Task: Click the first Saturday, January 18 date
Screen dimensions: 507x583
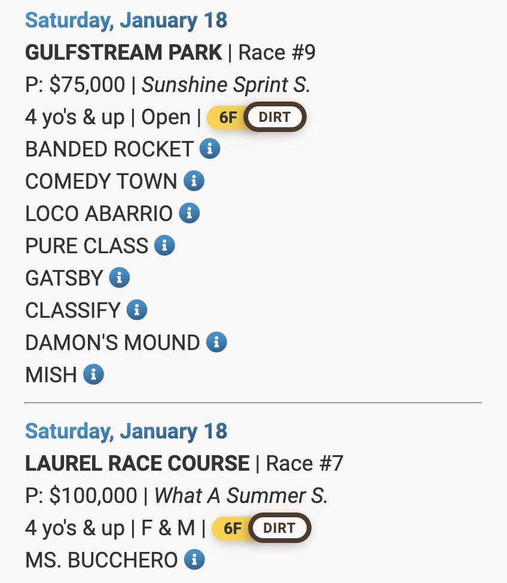Action: pos(126,20)
